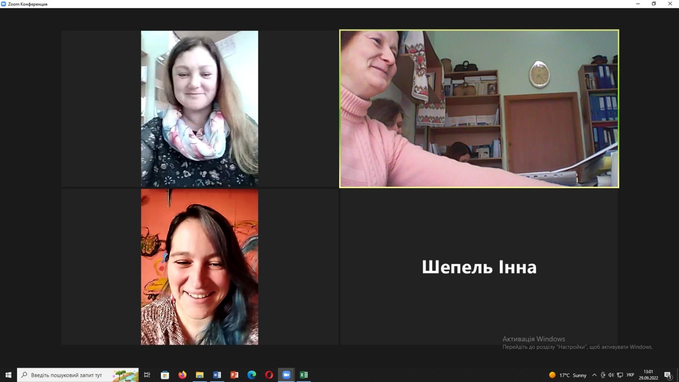Open the Windows notification center
The image size is (679, 382).
pos(668,375)
